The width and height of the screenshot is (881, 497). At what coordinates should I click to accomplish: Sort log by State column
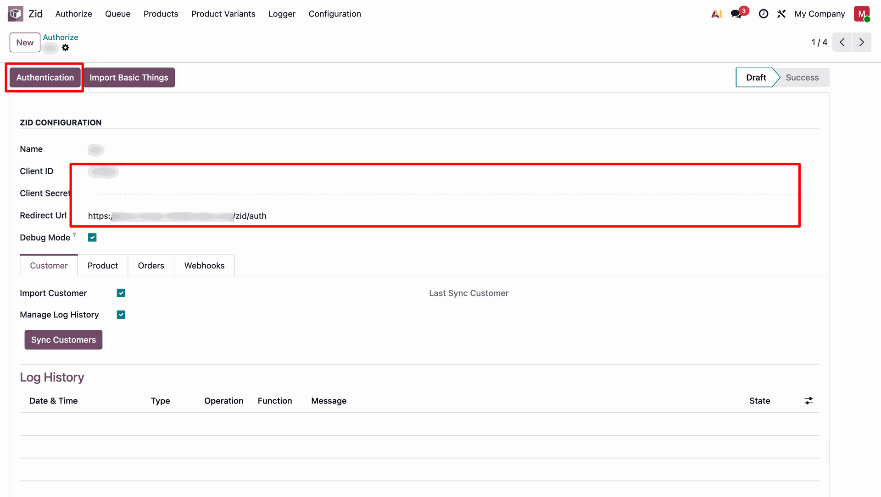[x=759, y=401]
